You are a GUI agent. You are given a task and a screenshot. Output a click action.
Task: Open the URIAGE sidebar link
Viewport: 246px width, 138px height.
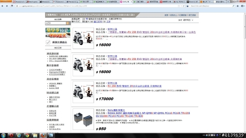click(x=55, y=84)
